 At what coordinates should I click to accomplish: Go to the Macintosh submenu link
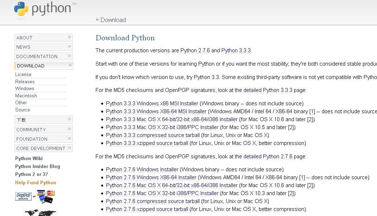point(26,96)
